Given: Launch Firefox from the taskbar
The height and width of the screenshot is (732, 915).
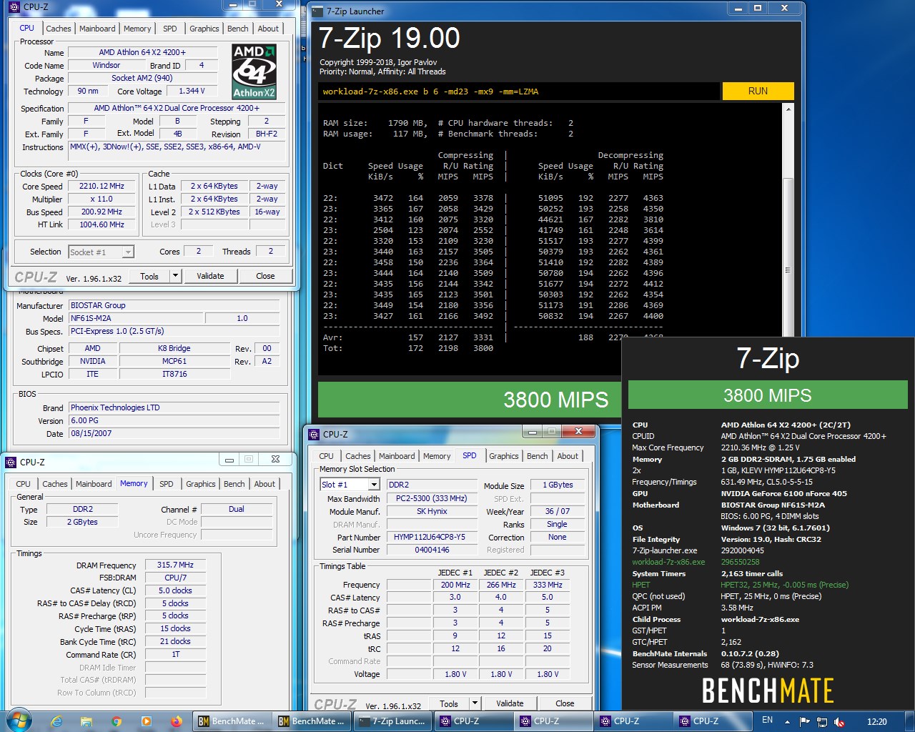Looking at the screenshot, I should (x=177, y=721).
